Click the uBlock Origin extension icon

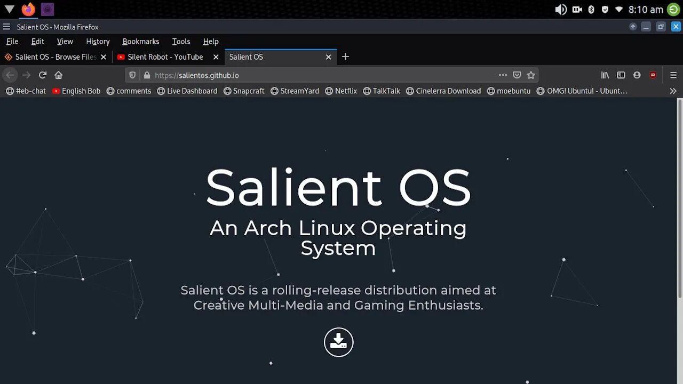(x=653, y=75)
